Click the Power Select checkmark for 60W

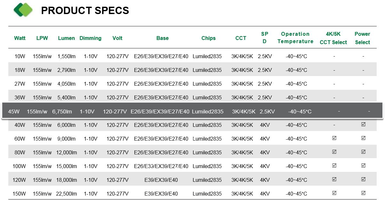click(x=363, y=138)
